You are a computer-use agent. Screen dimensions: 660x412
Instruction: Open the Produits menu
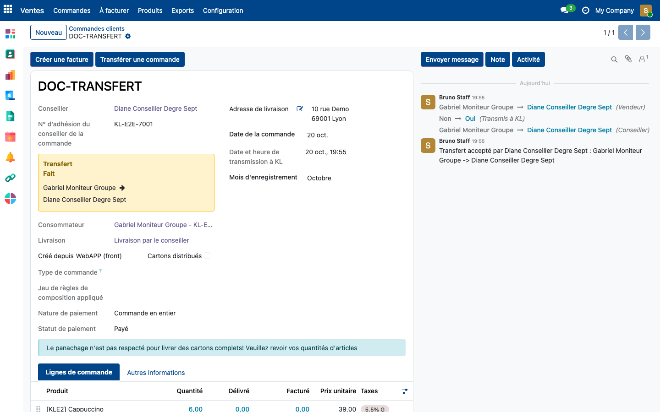tap(150, 11)
